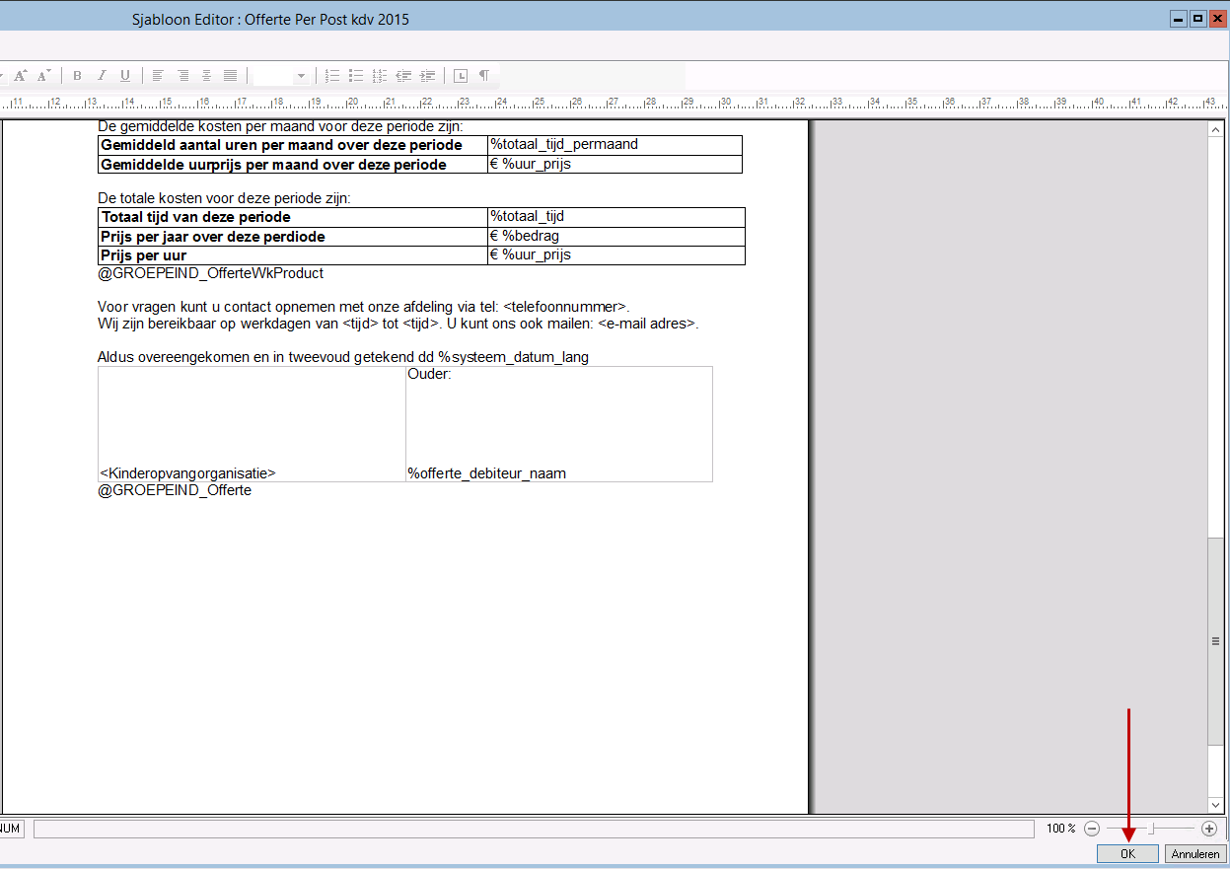Click the Grow Font icon

[x=20, y=76]
